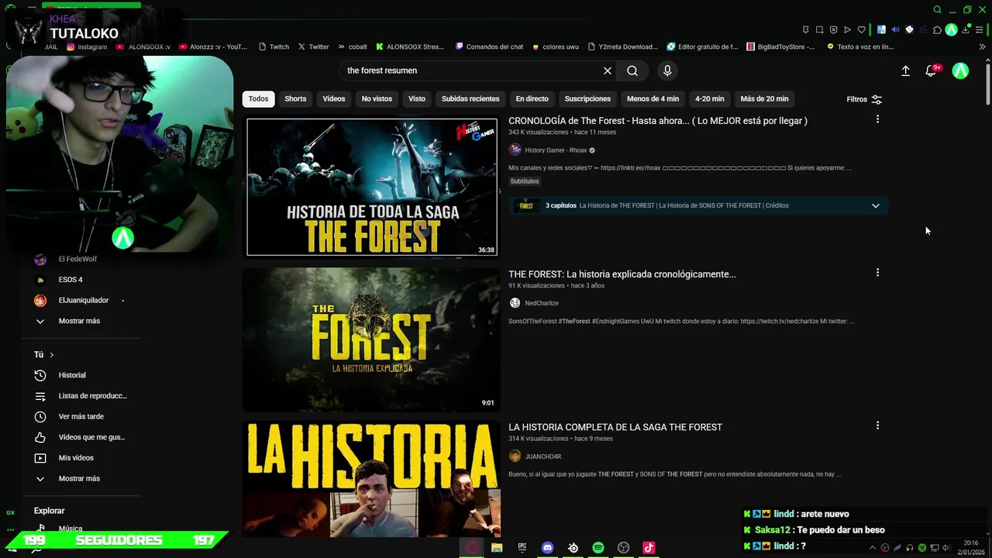
Task: Select the En directo filter chip
Action: click(532, 99)
